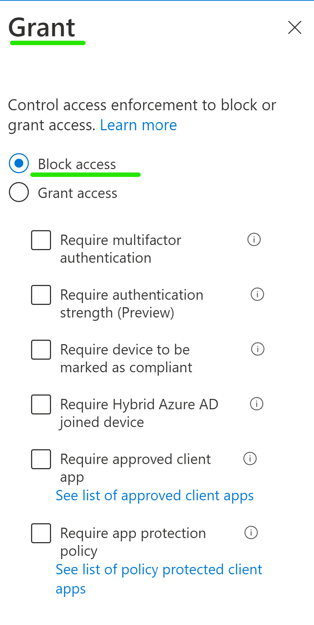
Task: View info about Require authentication strength
Action: tap(257, 295)
